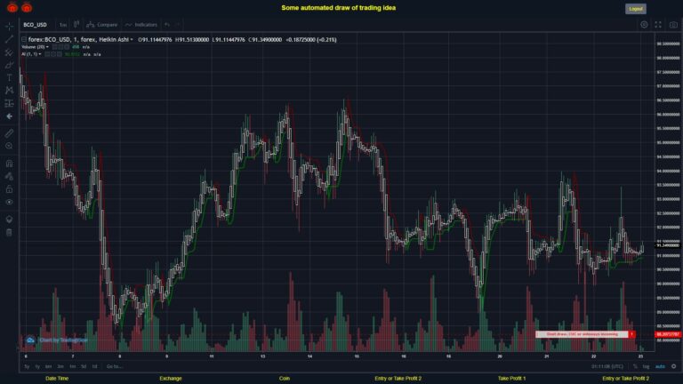683x384 pixels.
Task: Open the candle chart style selector
Action: click(x=76, y=24)
